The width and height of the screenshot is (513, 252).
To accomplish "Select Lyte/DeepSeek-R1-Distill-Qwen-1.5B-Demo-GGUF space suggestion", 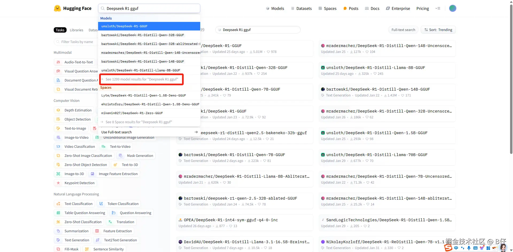I will (149, 95).
